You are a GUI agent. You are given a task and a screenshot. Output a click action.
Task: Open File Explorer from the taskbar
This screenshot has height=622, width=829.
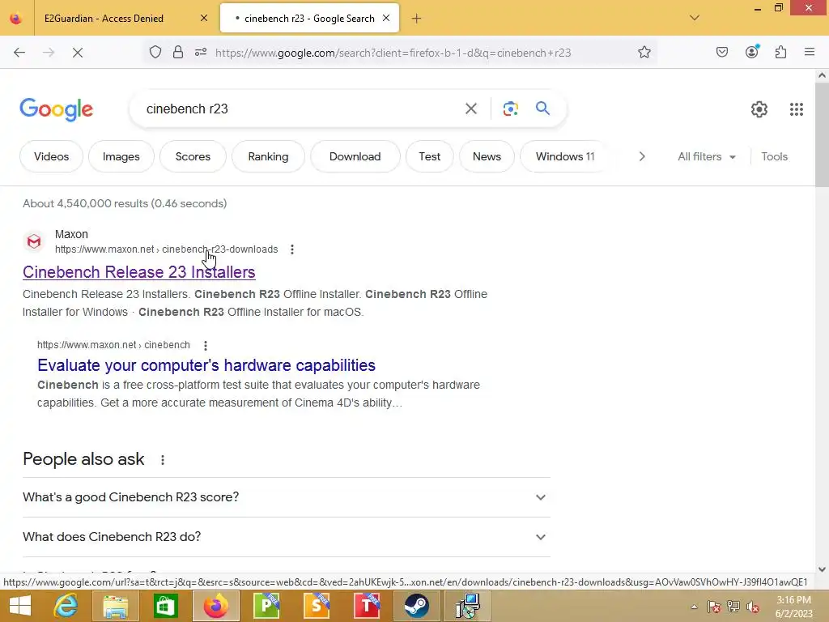tap(115, 606)
